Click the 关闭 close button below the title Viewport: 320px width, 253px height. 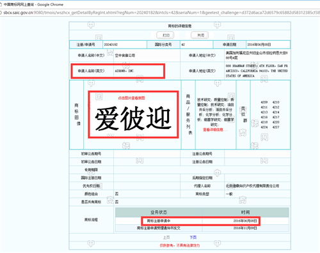pyautogui.click(x=200, y=35)
